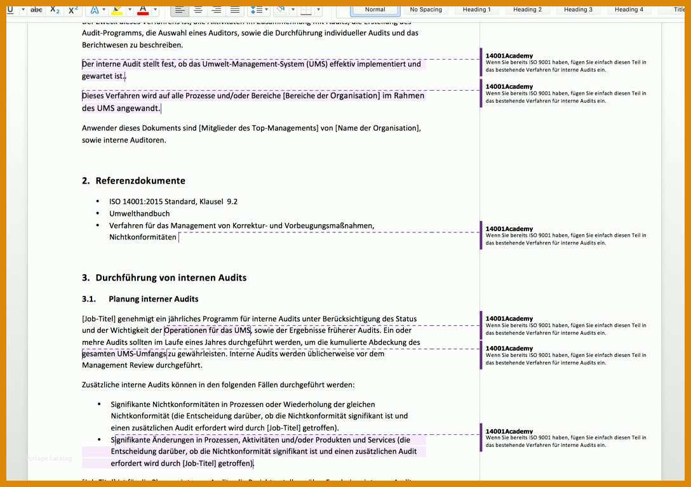Viewport: 691px width, 487px height.
Task: Justify the text
Action: click(x=235, y=10)
